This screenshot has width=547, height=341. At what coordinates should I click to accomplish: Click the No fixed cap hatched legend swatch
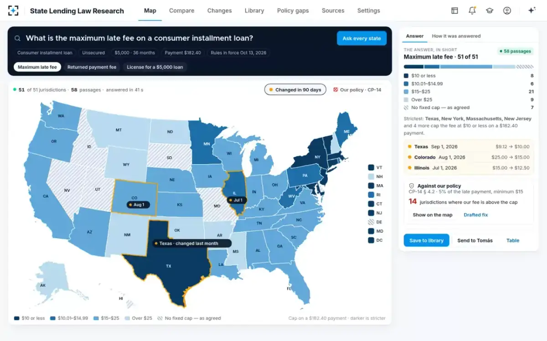click(x=160, y=318)
